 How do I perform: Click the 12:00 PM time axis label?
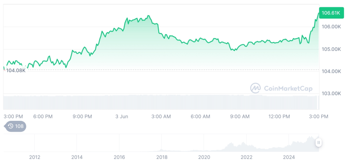coord(280,116)
